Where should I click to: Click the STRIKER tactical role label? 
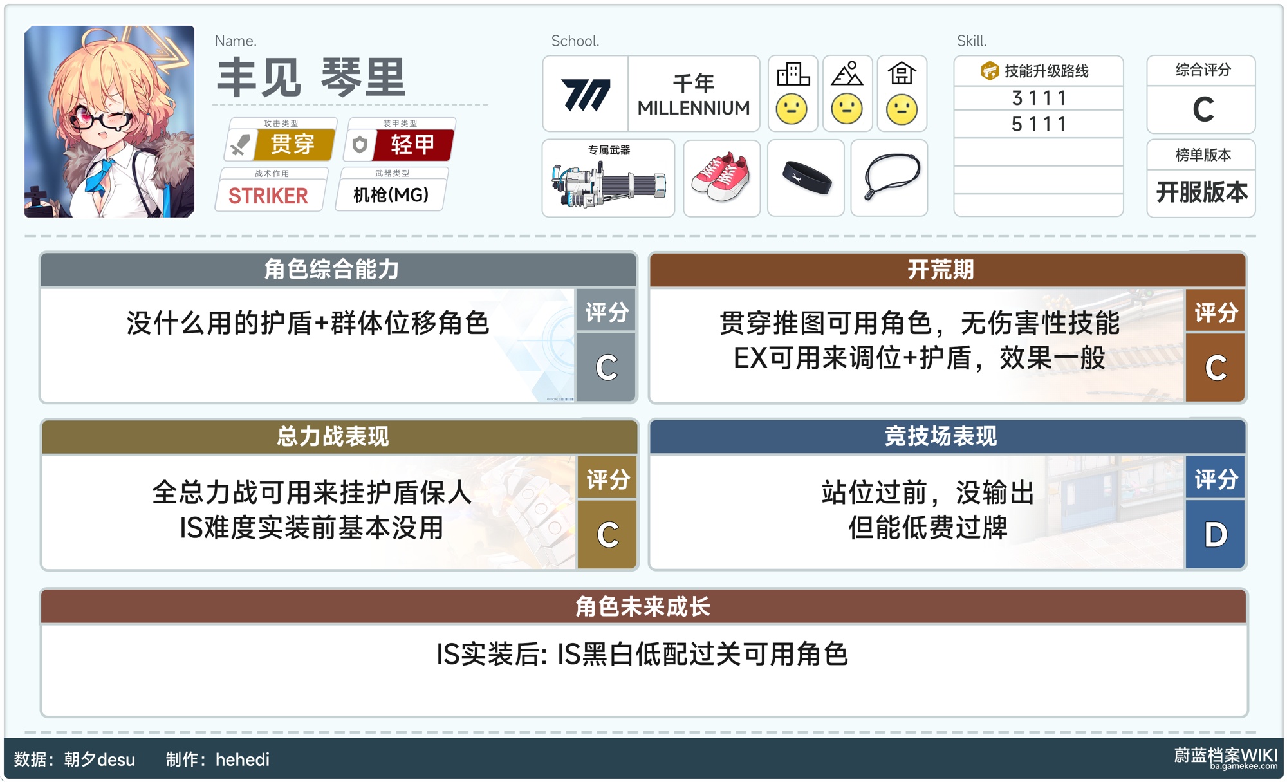tap(268, 195)
